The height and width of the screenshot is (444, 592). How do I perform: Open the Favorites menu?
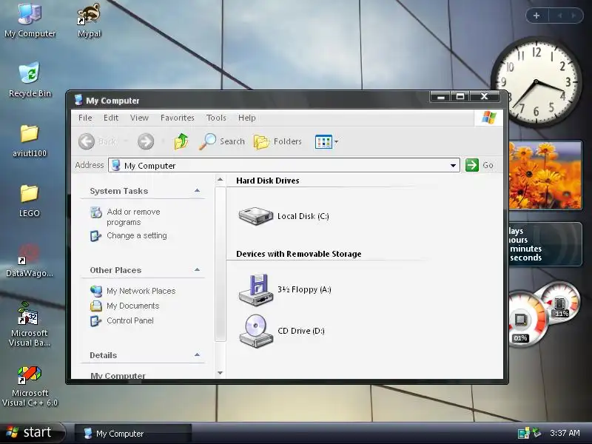coord(177,118)
